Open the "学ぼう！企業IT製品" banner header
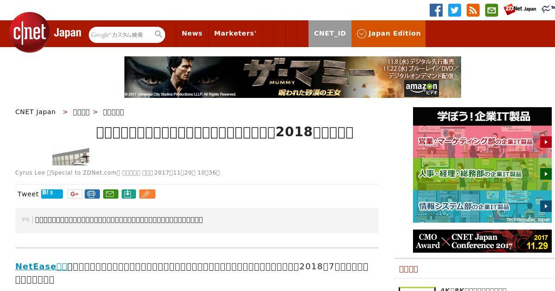 pyautogui.click(x=482, y=116)
